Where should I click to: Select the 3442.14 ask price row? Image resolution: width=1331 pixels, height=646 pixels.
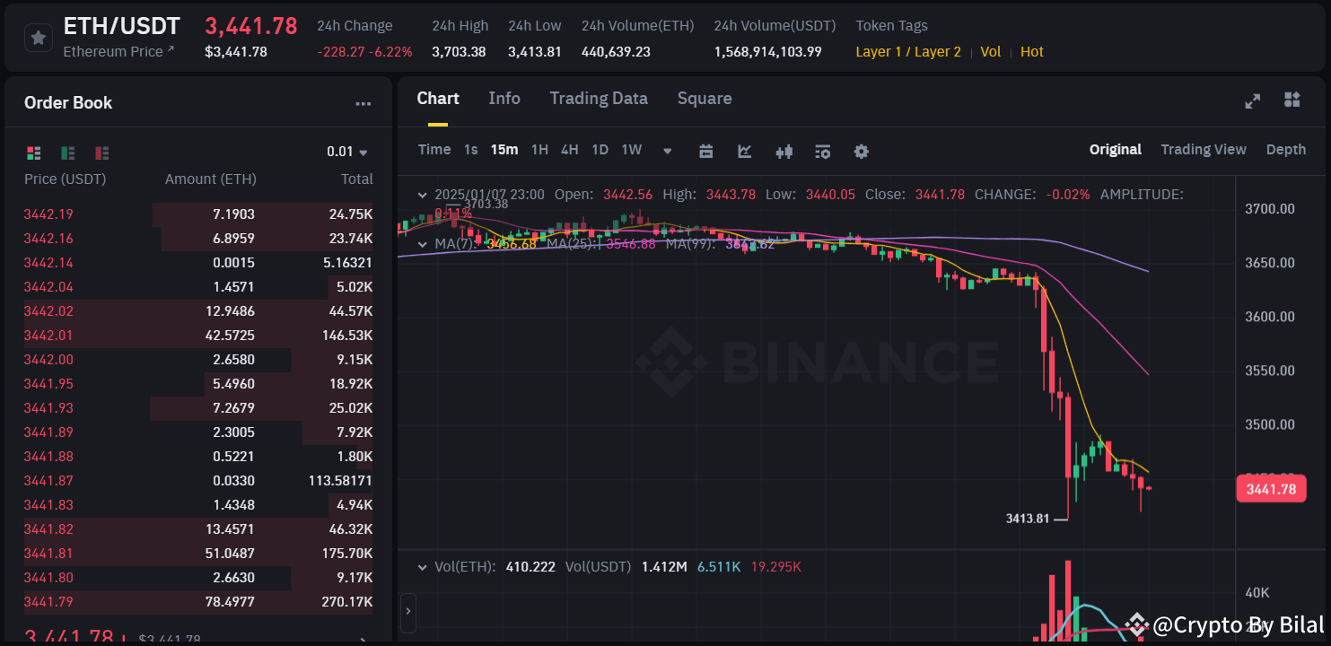pyautogui.click(x=198, y=263)
